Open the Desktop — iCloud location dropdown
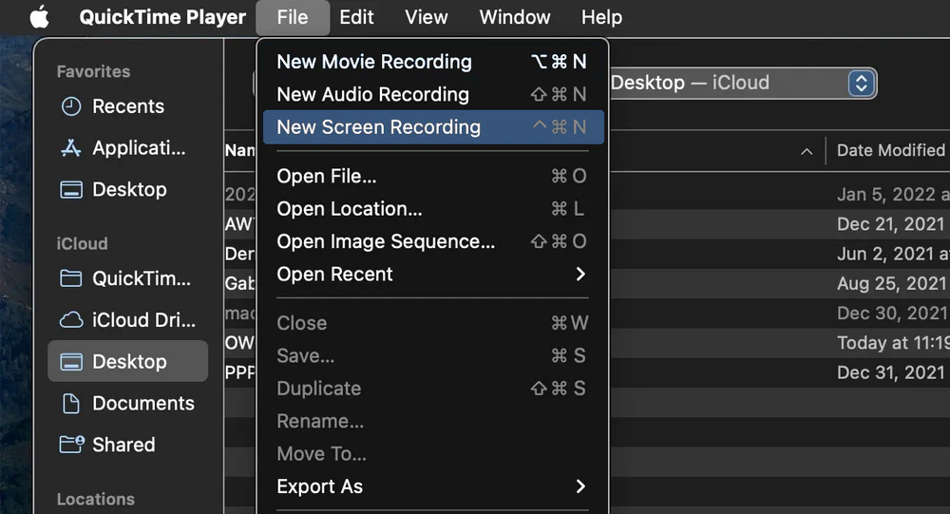Image resolution: width=950 pixels, height=514 pixels. (x=743, y=83)
